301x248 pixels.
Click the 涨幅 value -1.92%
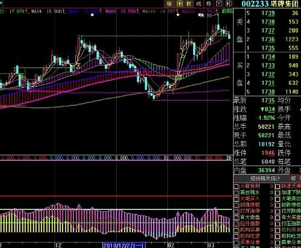(x=265, y=118)
